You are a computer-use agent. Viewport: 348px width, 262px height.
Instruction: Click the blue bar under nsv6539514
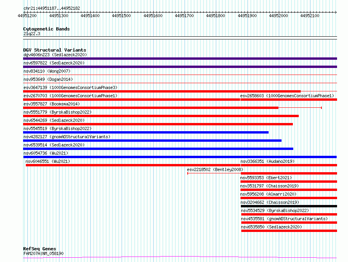point(158,149)
